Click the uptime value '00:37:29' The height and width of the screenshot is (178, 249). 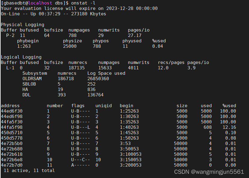pos(50,14)
